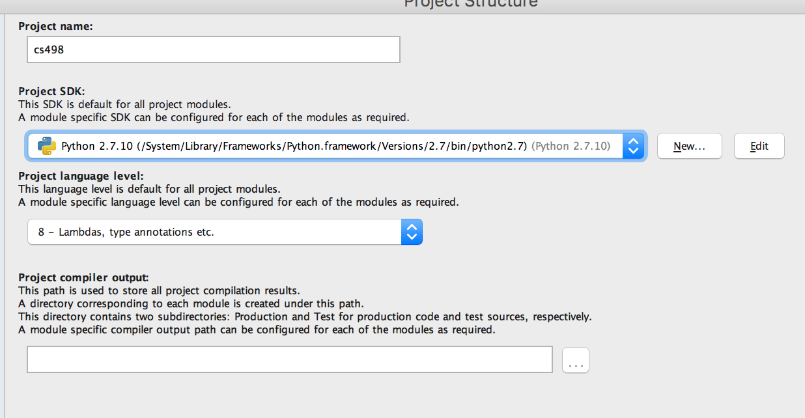The height and width of the screenshot is (418, 805).
Task: Click "This directory contains two subdirectories" line
Action: 304,316
